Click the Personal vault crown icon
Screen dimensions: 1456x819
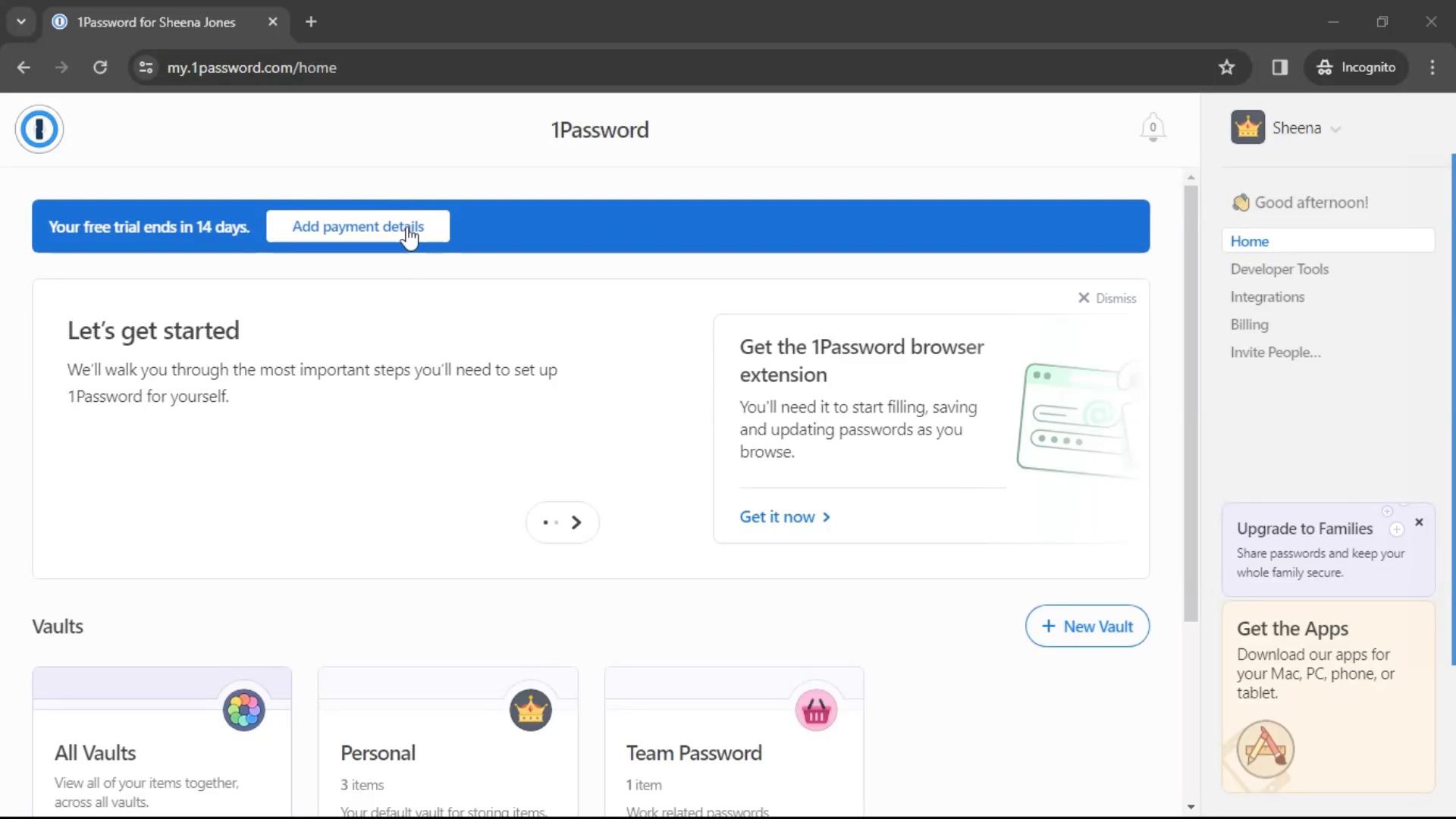(x=530, y=709)
